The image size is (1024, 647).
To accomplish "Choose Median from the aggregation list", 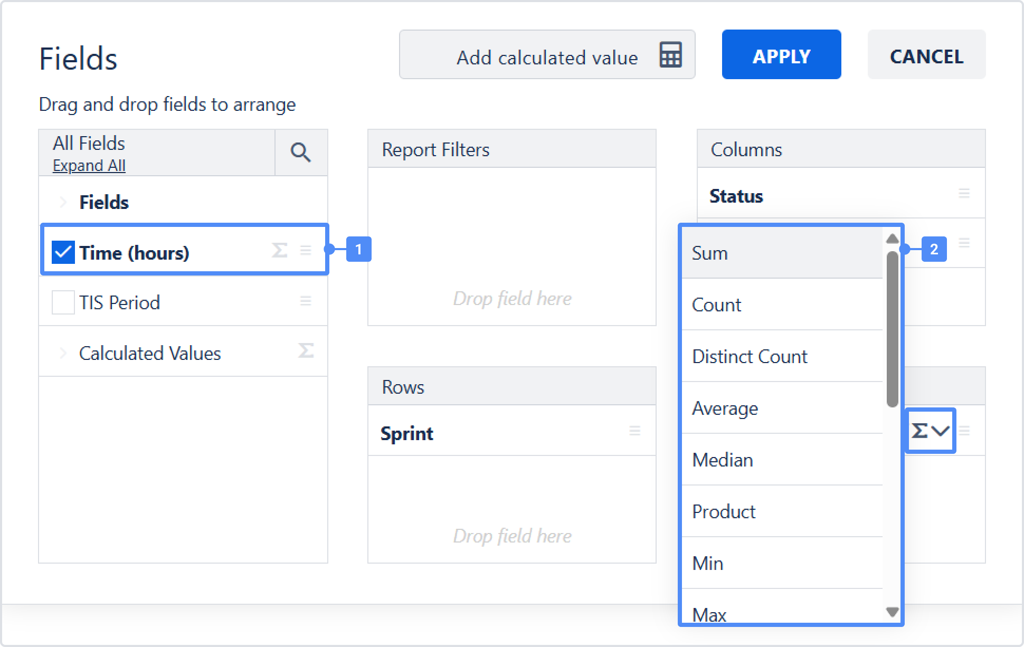I will [x=722, y=460].
